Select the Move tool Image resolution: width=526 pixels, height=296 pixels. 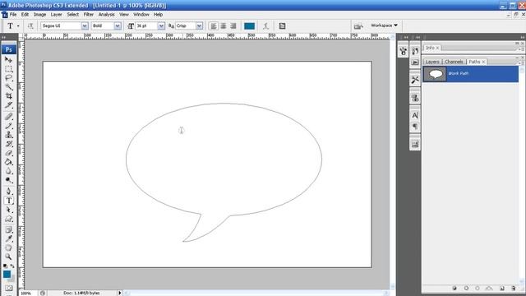click(x=9, y=59)
